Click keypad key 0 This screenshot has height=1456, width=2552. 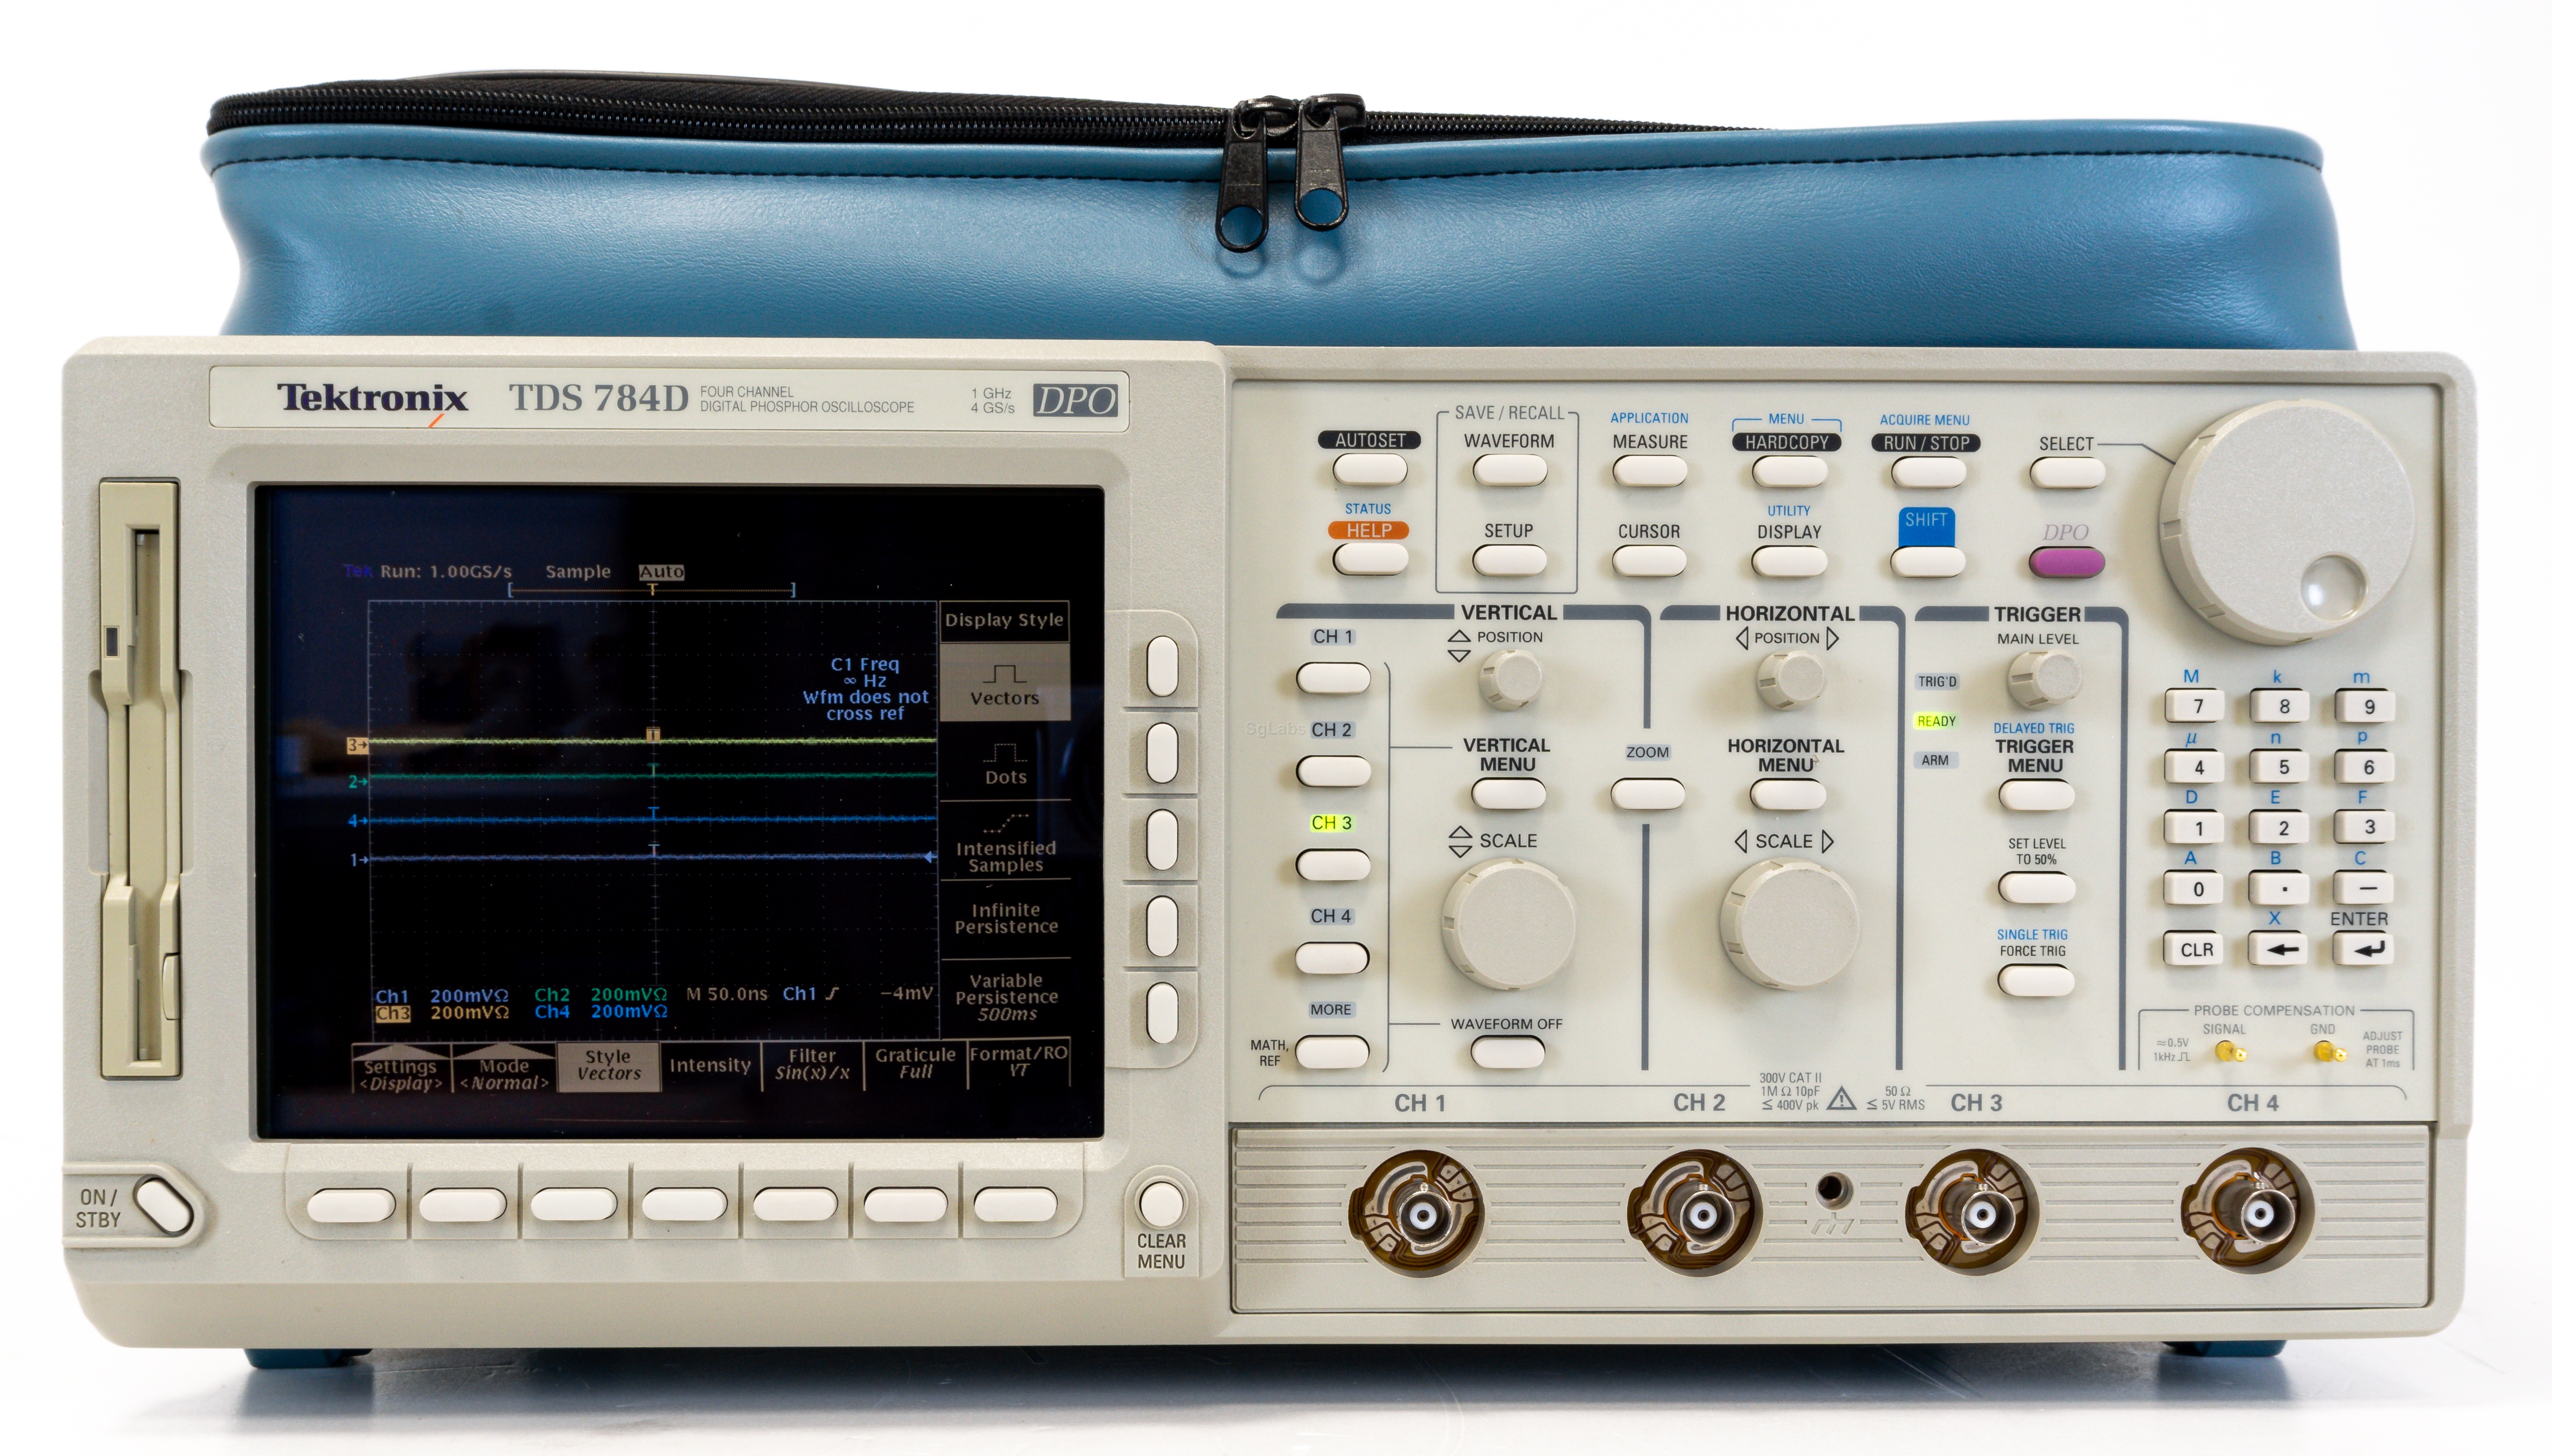pyautogui.click(x=2195, y=889)
